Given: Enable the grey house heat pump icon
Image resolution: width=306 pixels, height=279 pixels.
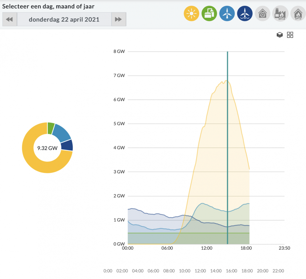Looking at the screenshot, I should (263, 13).
